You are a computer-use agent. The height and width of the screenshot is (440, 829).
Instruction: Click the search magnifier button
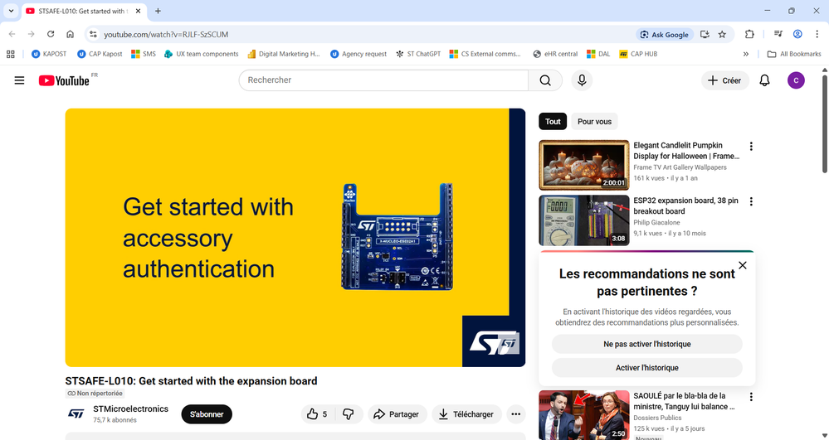[545, 80]
